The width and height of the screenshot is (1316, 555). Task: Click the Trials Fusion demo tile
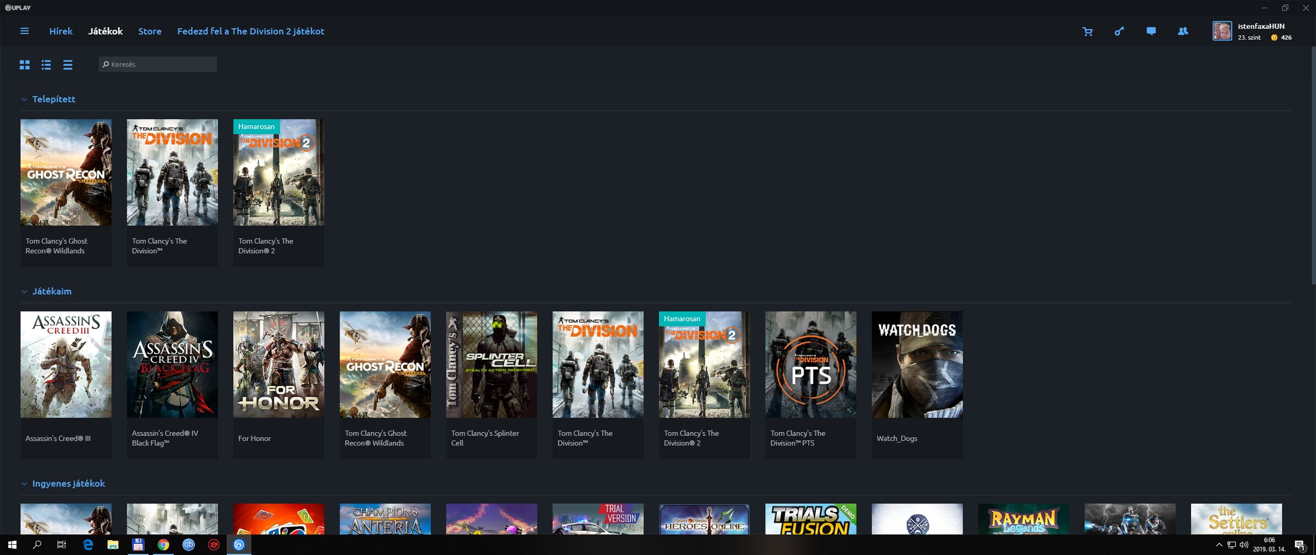pos(811,519)
